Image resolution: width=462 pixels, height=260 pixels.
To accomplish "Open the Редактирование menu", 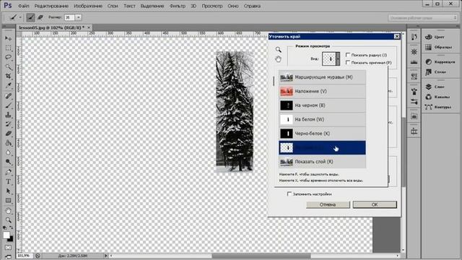I will [x=51, y=6].
